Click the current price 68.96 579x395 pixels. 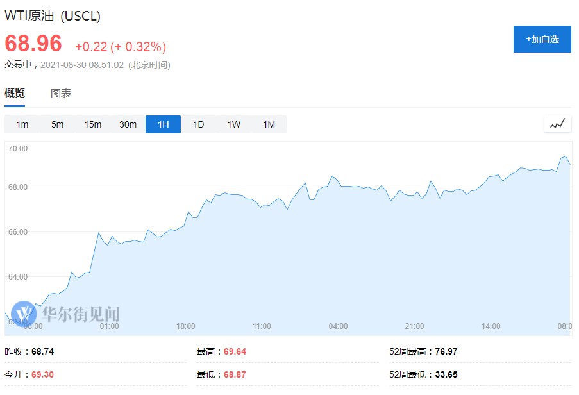[33, 44]
